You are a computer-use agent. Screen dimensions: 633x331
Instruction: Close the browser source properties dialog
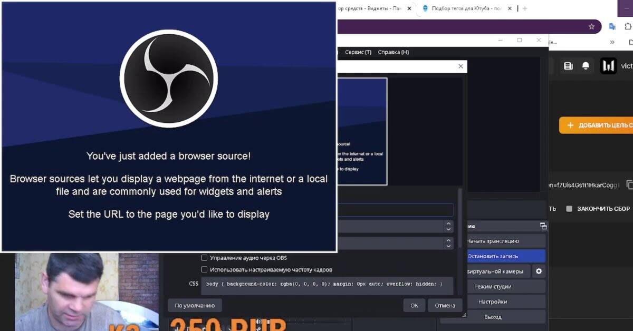[461, 66]
